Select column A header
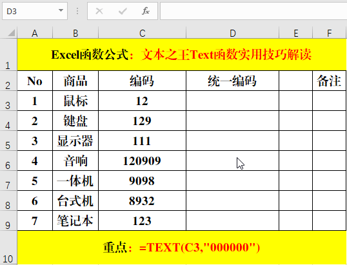The width and height of the screenshot is (347, 265). click(x=35, y=33)
